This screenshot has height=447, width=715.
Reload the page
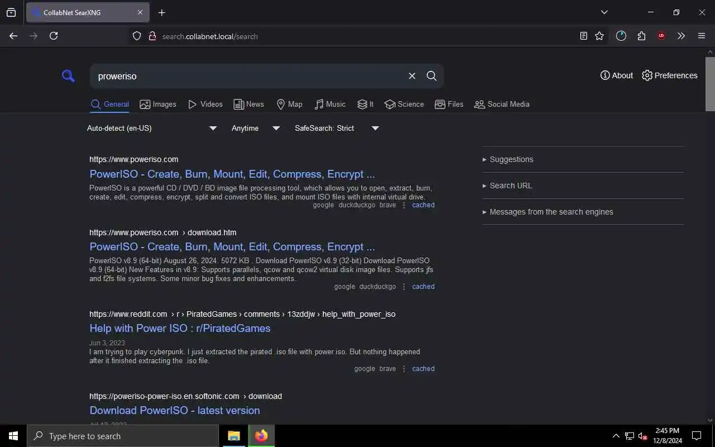pos(54,36)
